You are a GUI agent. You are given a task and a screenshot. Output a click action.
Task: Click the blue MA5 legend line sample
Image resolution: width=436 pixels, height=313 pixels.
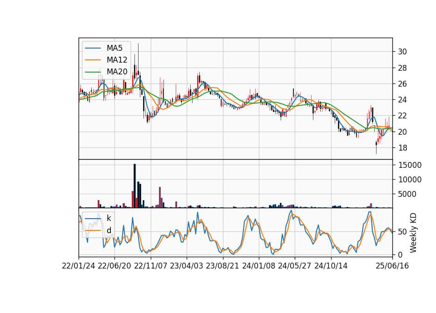click(93, 48)
